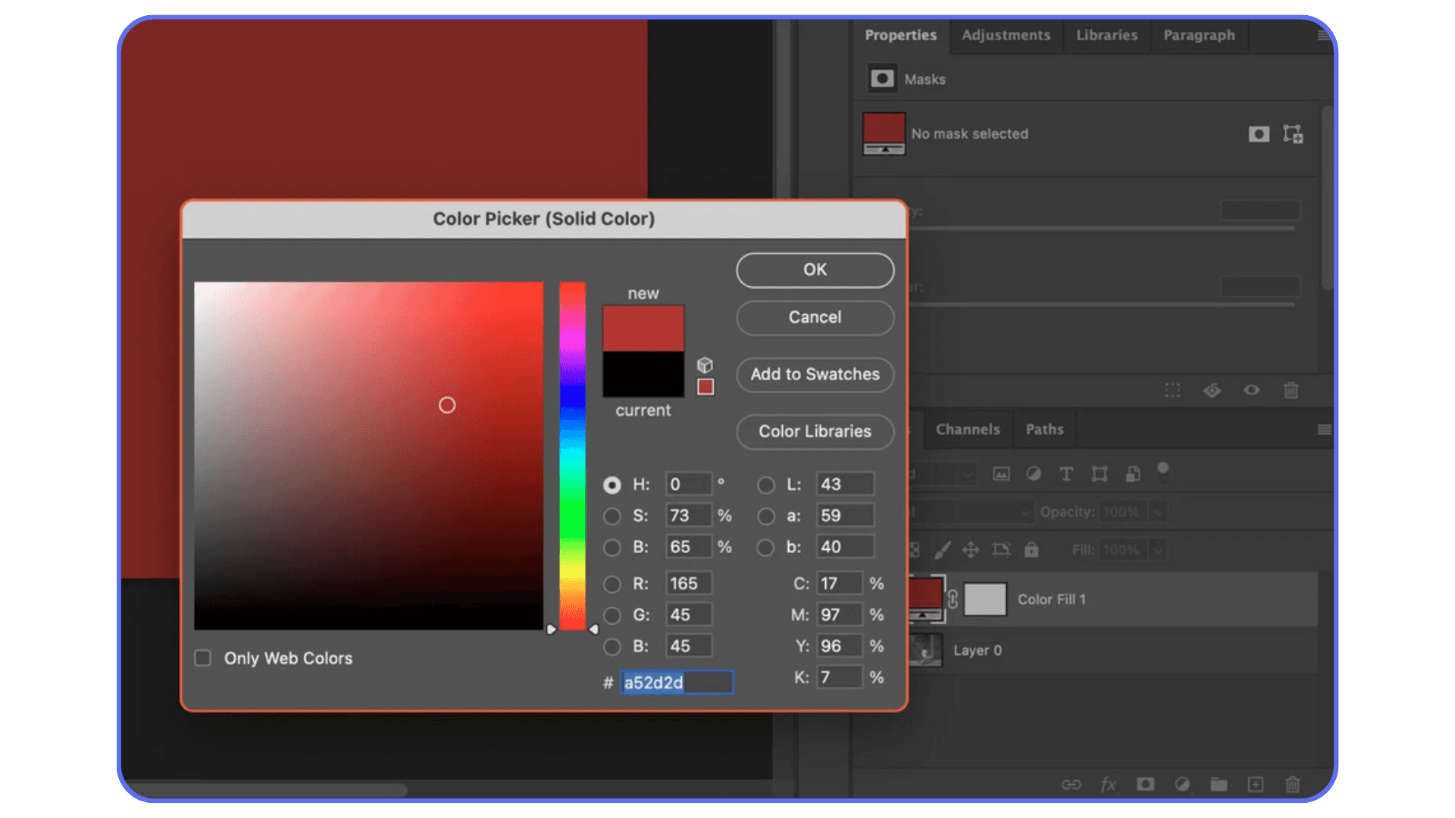Confirm color with the OK button
This screenshot has width=1455, height=818.
815,270
